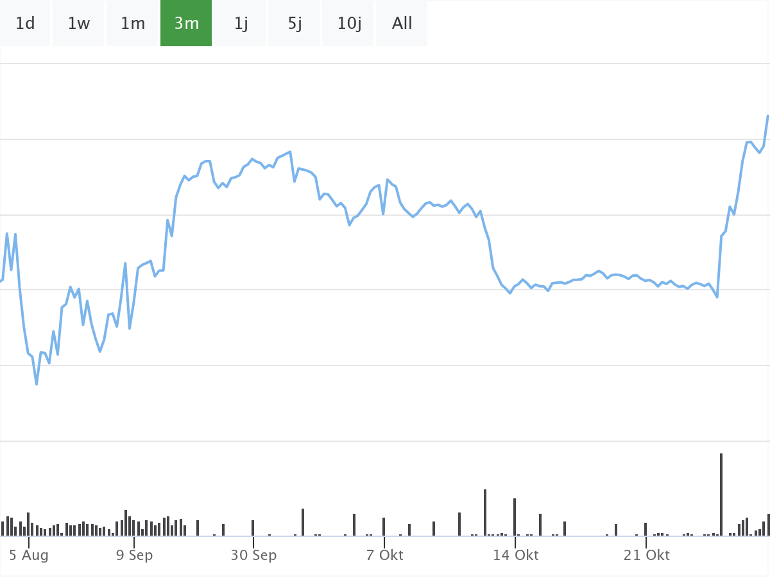Click volume bar above 7 Okt tick
Viewport: 770px width, 578px height.
pos(384,527)
